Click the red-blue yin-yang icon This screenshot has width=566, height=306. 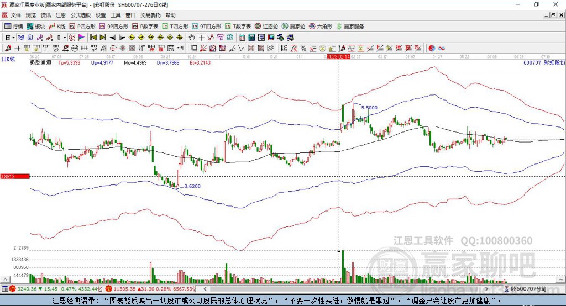tap(432, 49)
